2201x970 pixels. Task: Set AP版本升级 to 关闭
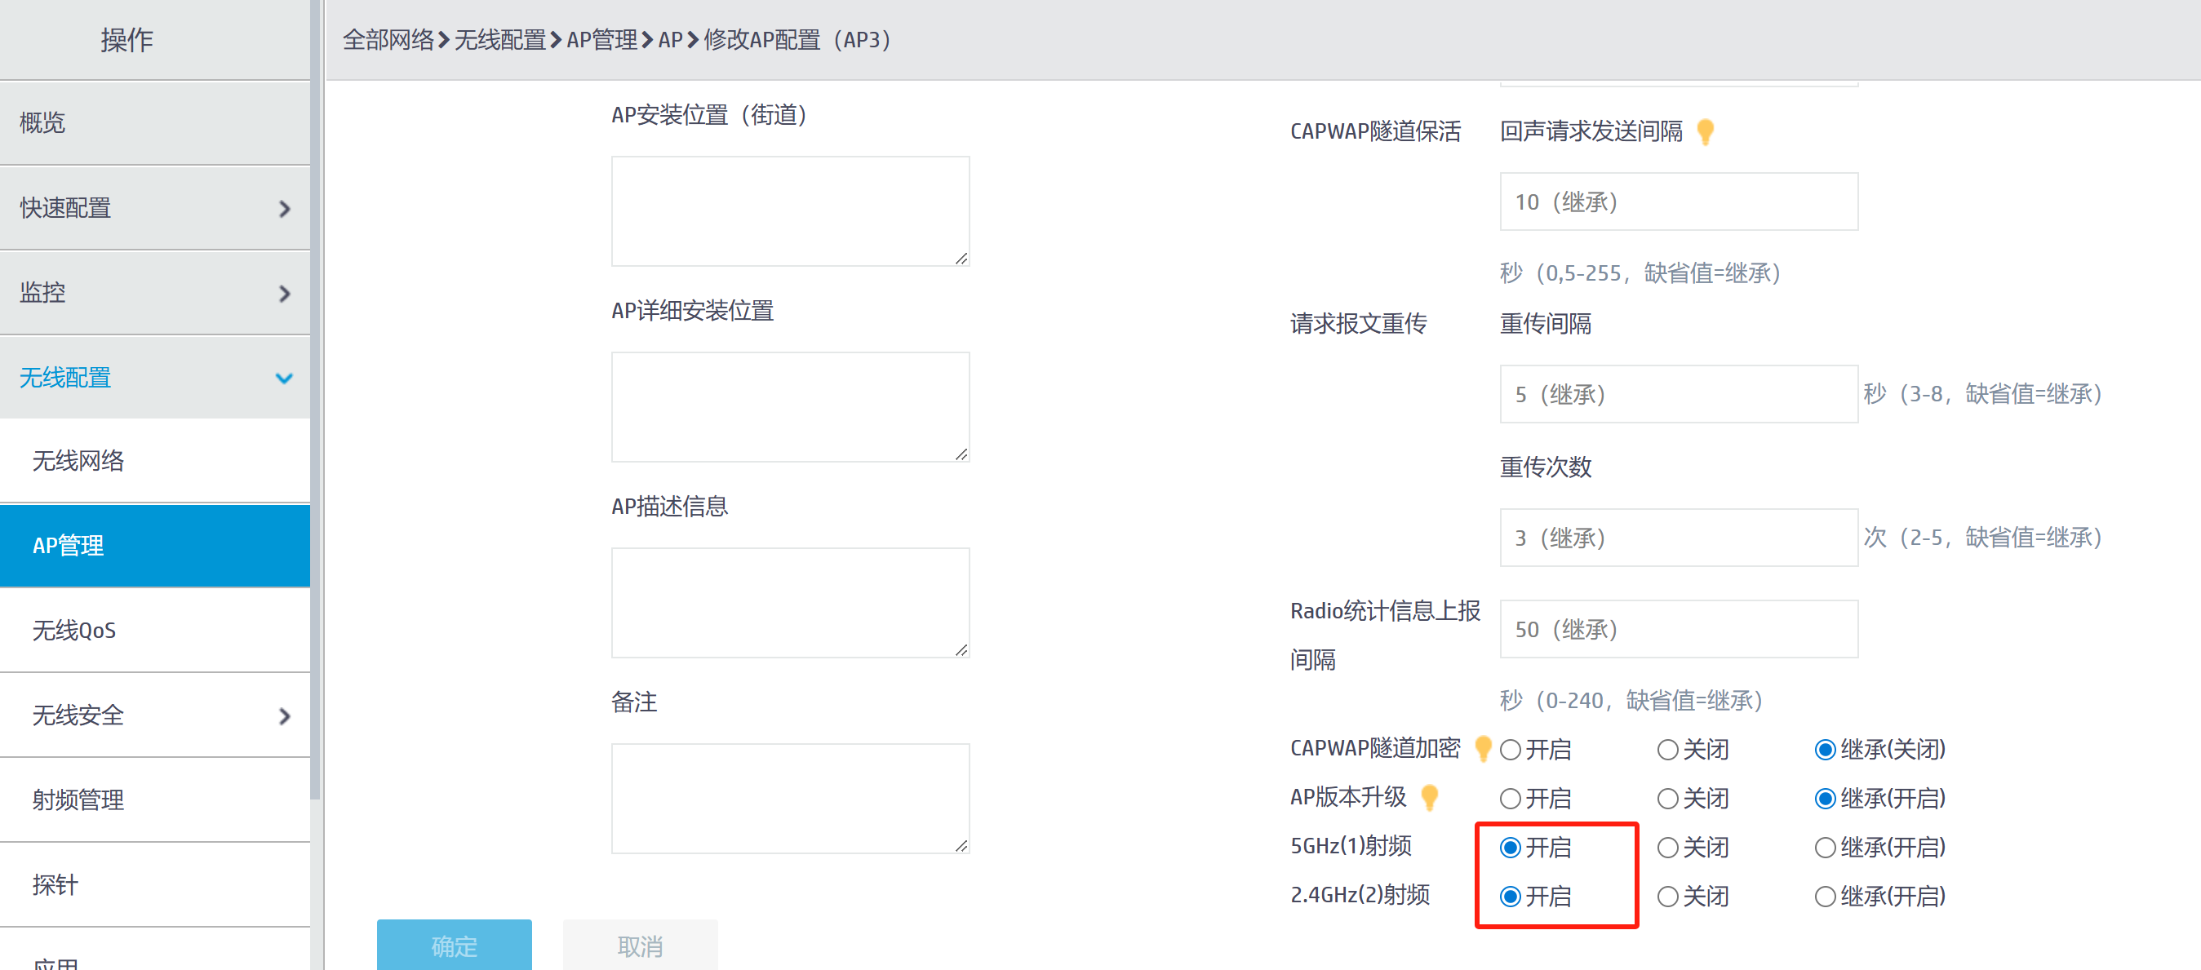1667,799
